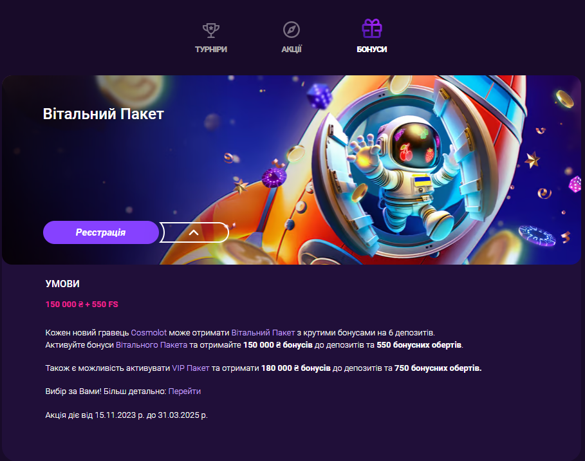Image resolution: width=585 pixels, height=461 pixels.
Task: Collapse details with the chevron-up button
Action: 194,232
